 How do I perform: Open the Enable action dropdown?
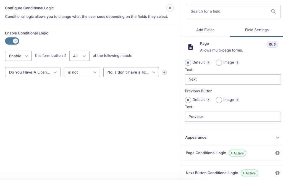(18, 56)
